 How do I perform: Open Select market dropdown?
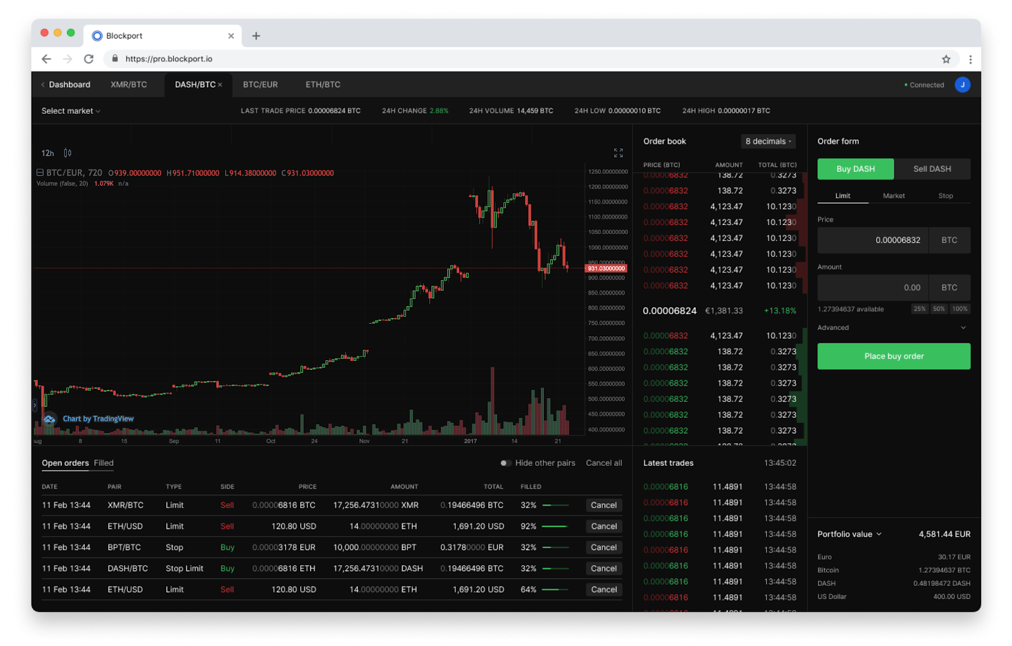(x=71, y=111)
